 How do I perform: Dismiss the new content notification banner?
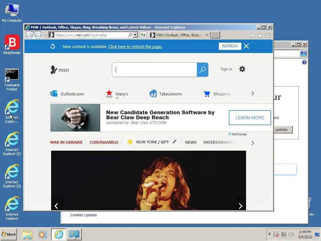pos(246,46)
